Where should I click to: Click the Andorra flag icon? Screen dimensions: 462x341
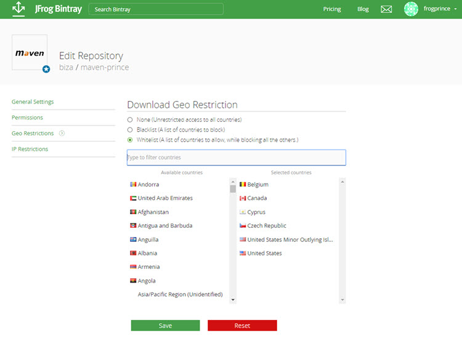pyautogui.click(x=133, y=184)
